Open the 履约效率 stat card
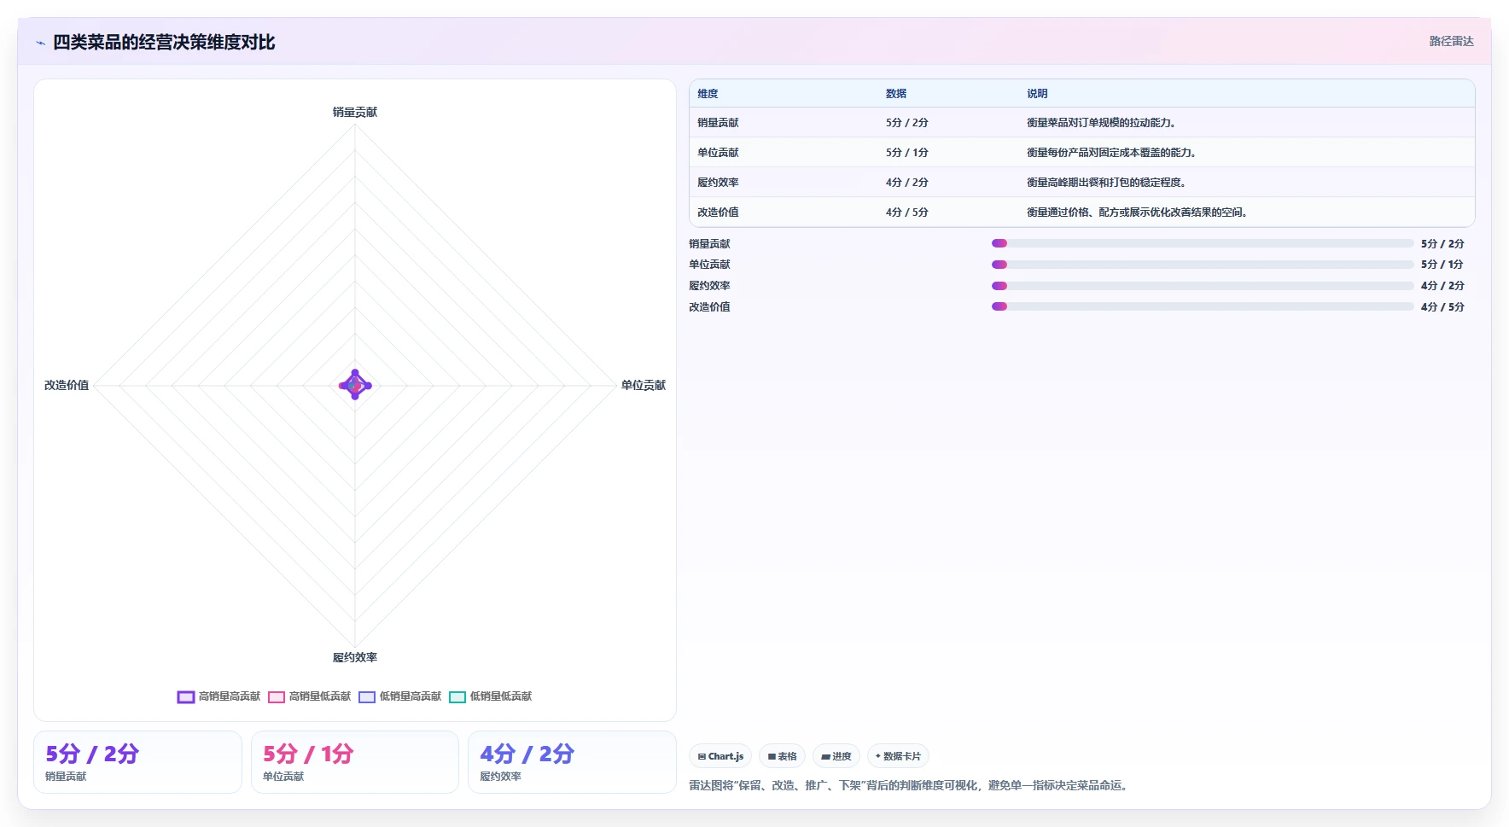Image resolution: width=1509 pixels, height=827 pixels. click(572, 762)
